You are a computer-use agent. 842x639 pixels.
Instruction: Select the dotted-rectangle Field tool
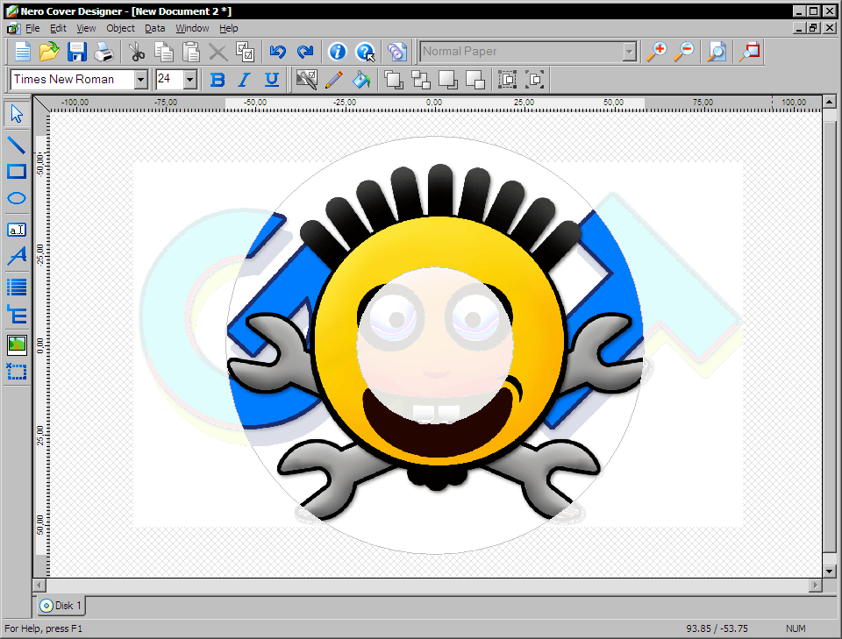pyautogui.click(x=17, y=372)
